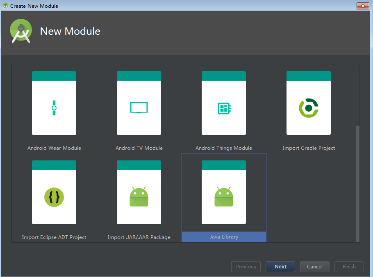Cancel the new module dialog
This screenshot has width=373, height=277.
click(314, 266)
